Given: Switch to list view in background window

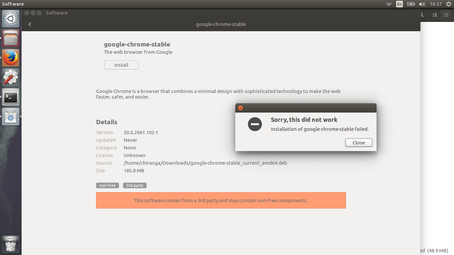Looking at the screenshot, I should (x=435, y=15).
